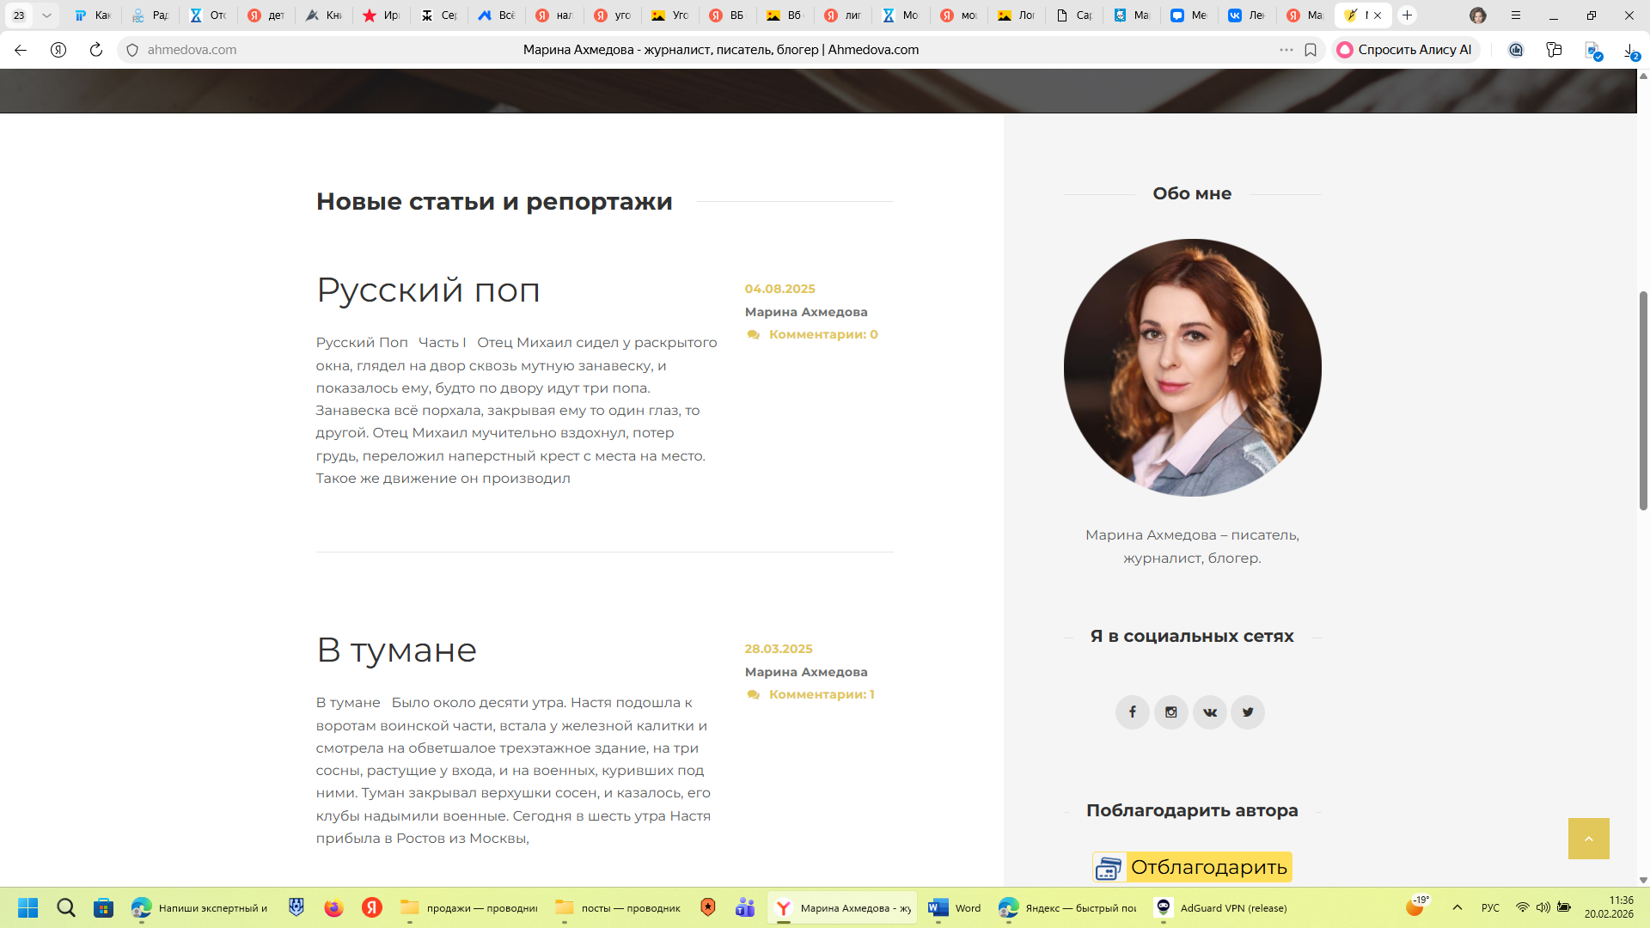Screen dimensions: 1650x928
Task: Go back using the back arrow
Action: [21, 50]
